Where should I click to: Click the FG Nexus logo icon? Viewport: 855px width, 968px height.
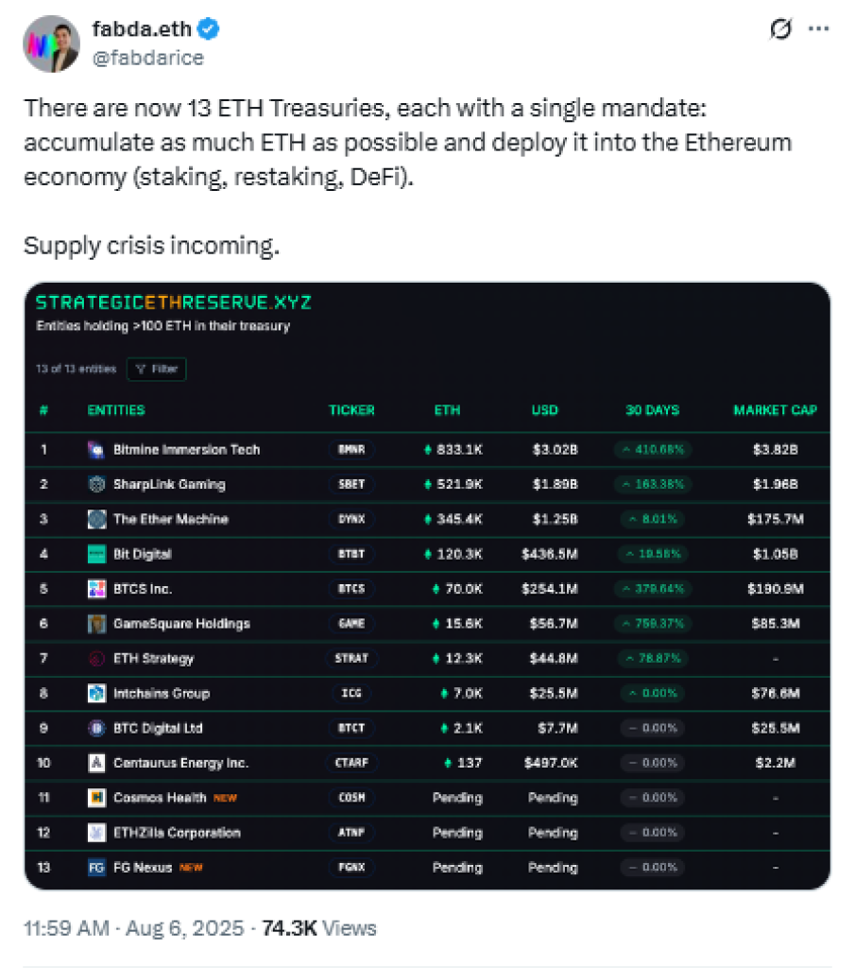(96, 868)
